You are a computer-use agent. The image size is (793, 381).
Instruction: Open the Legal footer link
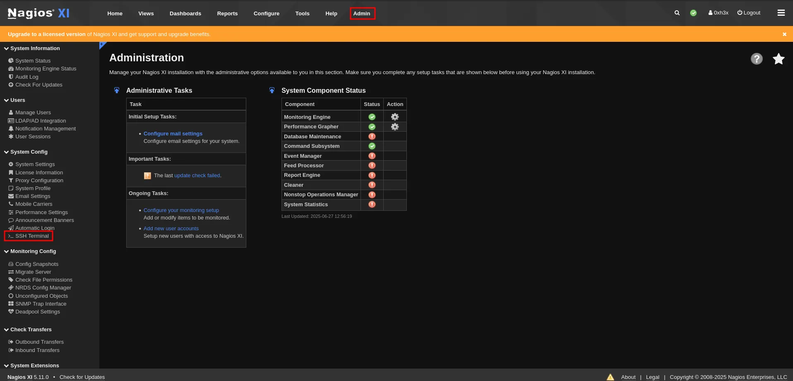653,377
